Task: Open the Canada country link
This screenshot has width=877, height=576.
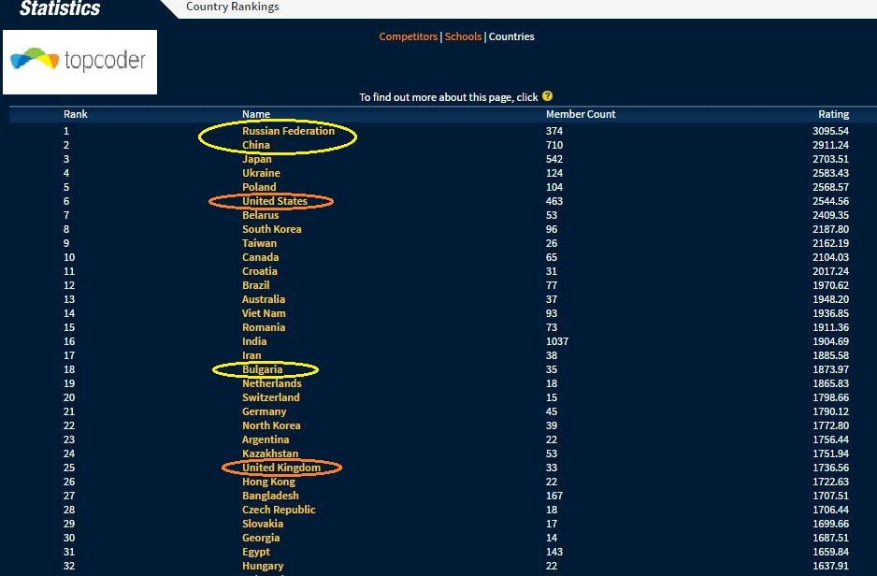Action: [260, 257]
